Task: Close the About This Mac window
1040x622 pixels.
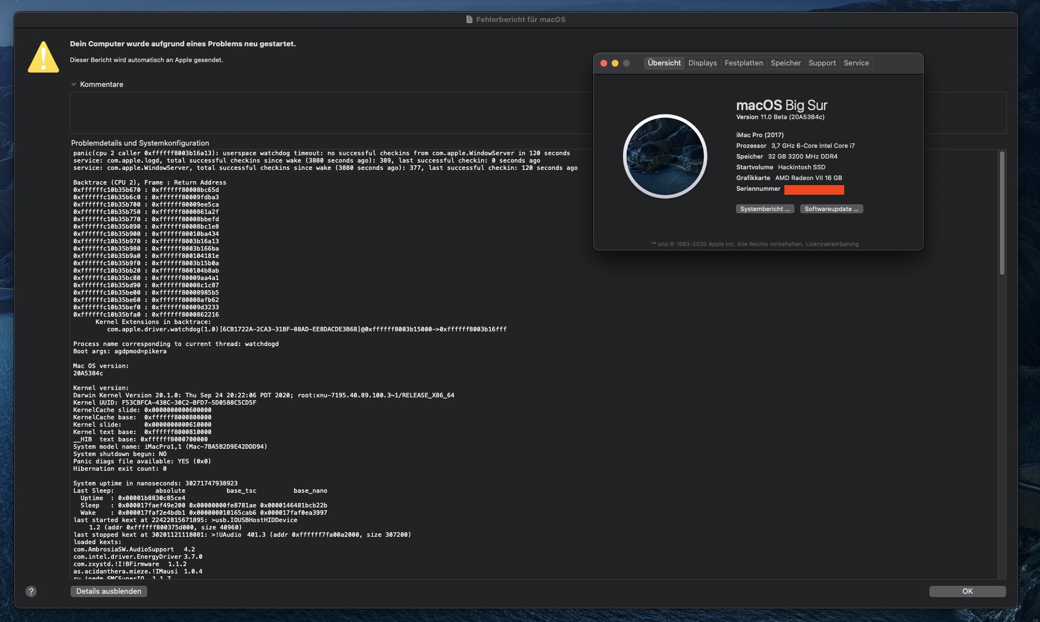Action: pos(604,63)
